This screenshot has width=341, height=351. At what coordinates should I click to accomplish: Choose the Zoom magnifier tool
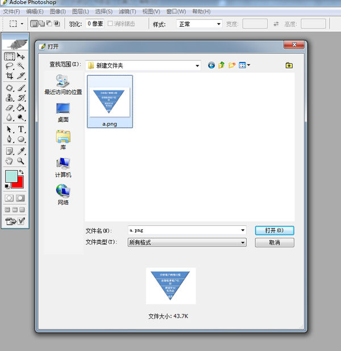(21, 161)
